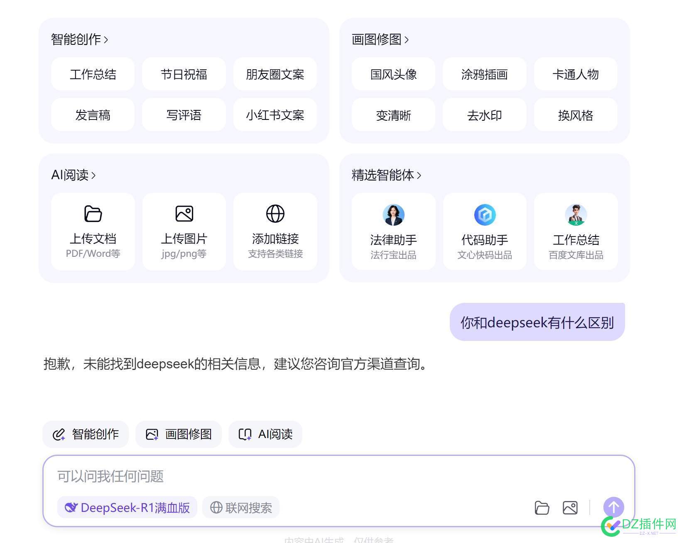The width and height of the screenshot is (684, 543).
Task: Choose the 工作总结 writing template
Action: coord(93,74)
